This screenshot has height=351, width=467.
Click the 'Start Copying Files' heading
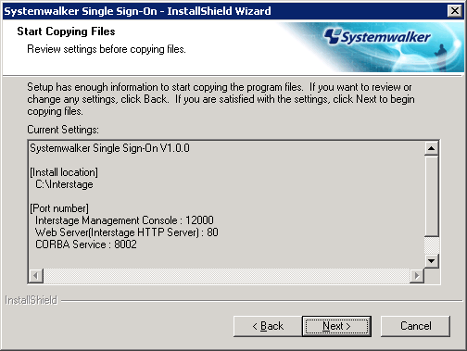[66, 31]
